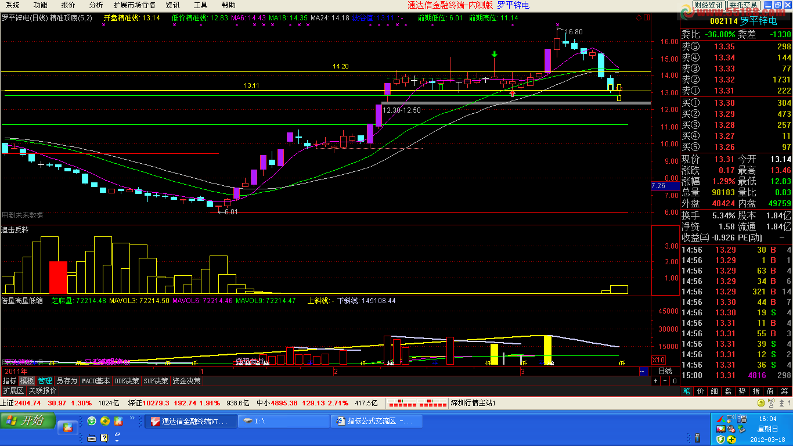This screenshot has width=793, height=446.
Task: Open the 扩展区 tab
Action: click(13, 391)
